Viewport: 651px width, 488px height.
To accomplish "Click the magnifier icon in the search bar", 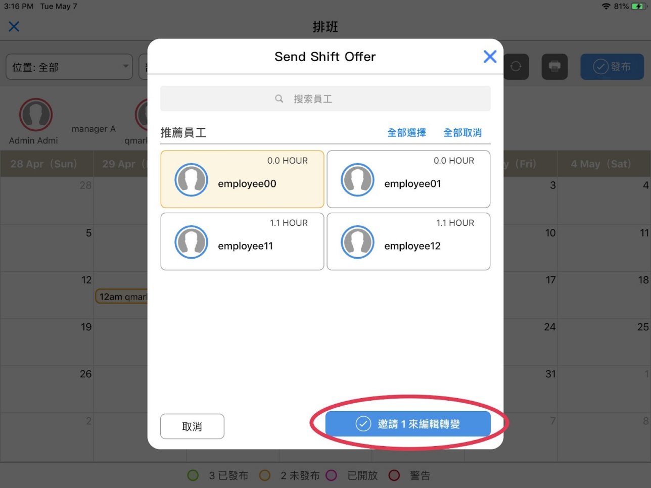I will tap(279, 99).
